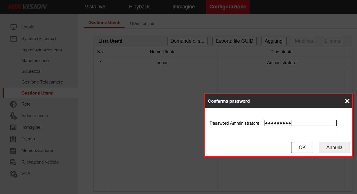
Task: Click the Aggiungi button
Action: [x=274, y=41]
